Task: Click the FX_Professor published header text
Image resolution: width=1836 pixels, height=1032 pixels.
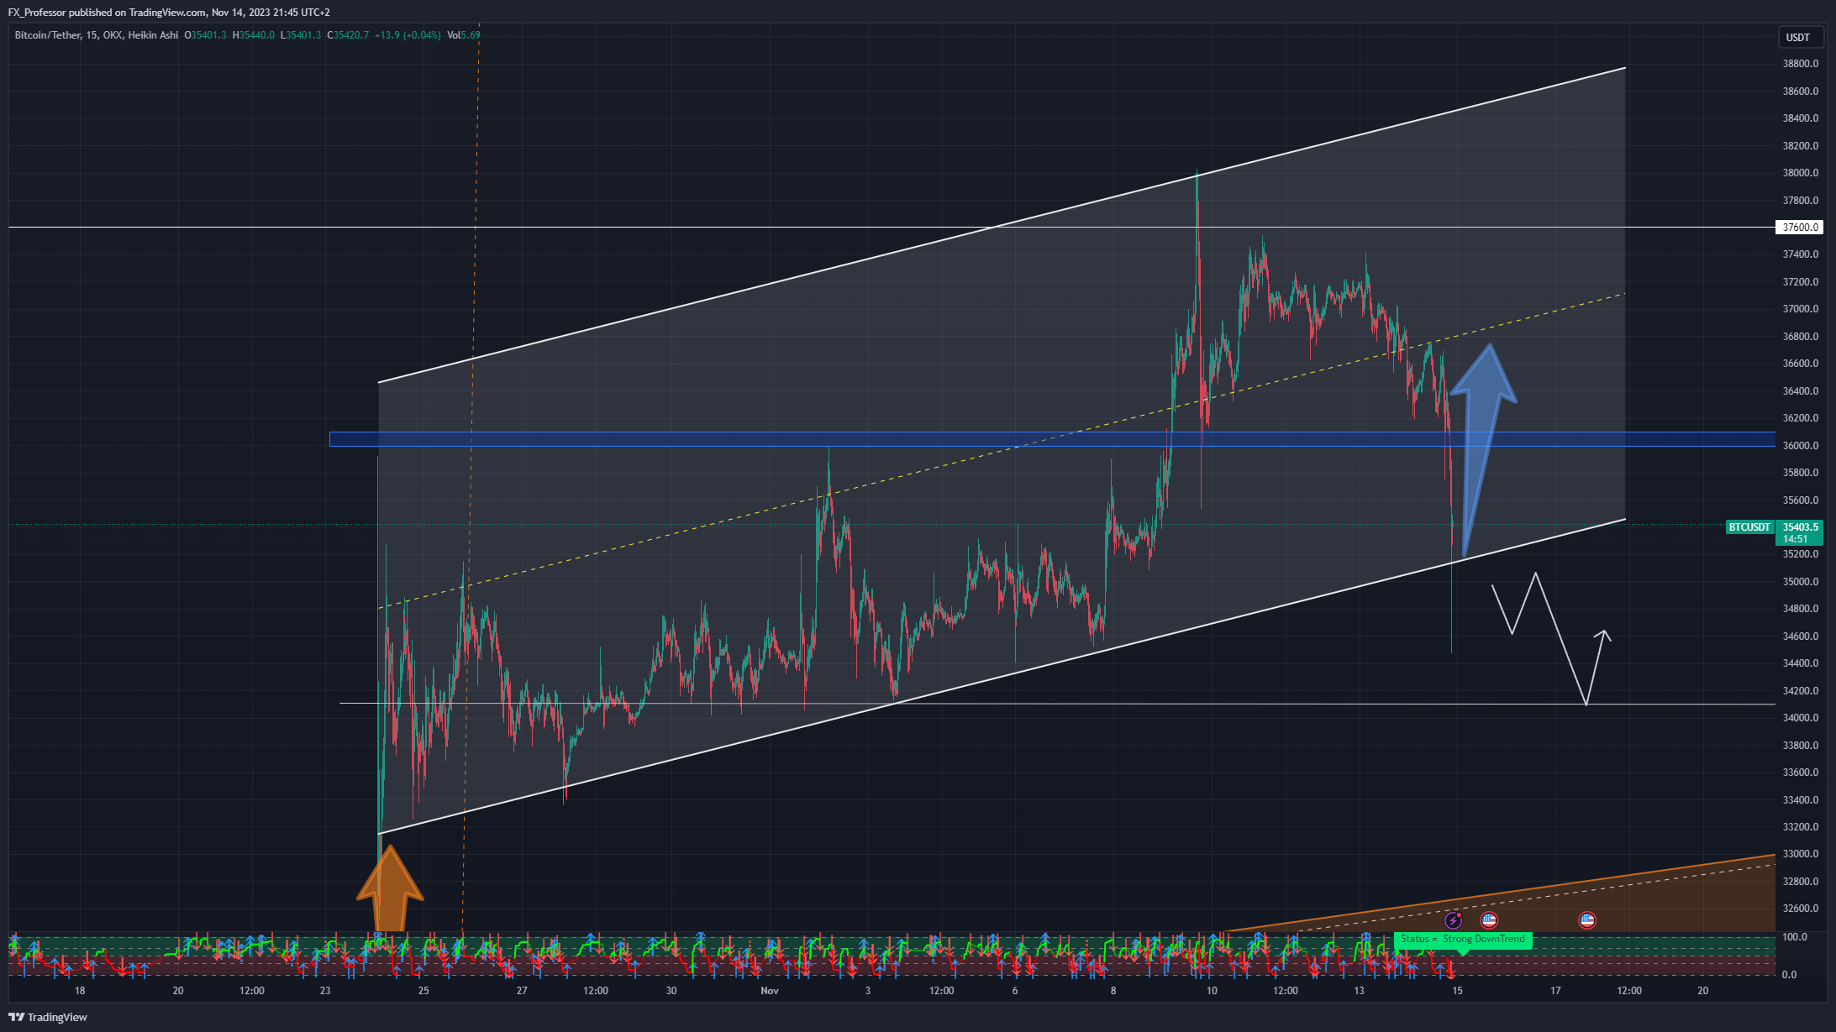Action: (169, 13)
